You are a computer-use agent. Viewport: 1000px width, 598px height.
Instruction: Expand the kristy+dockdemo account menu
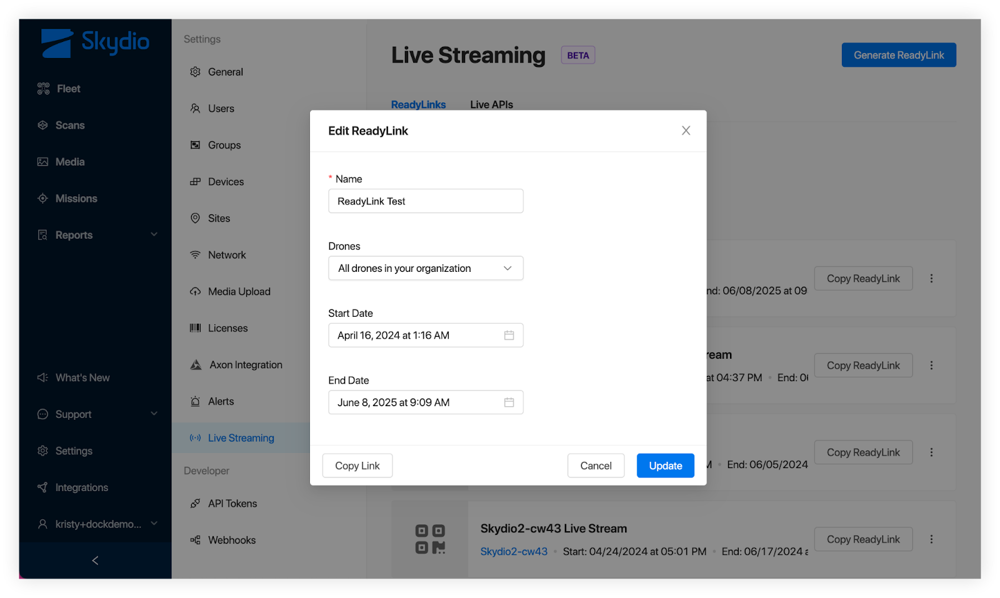[x=154, y=524]
